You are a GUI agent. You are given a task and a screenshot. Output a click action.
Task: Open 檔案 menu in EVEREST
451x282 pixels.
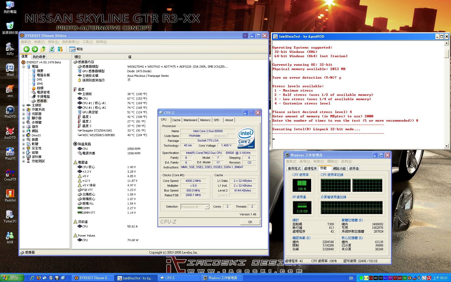tap(26, 42)
